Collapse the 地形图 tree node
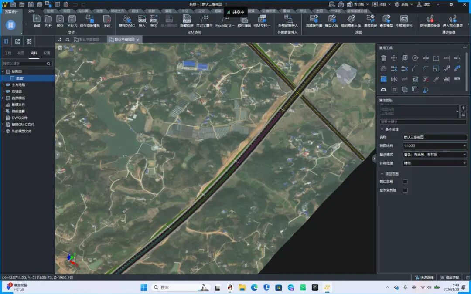 point(3,72)
